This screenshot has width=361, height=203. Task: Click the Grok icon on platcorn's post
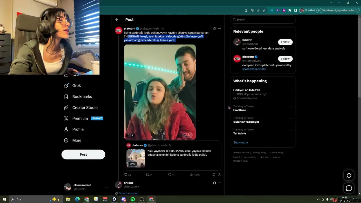(x=214, y=28)
